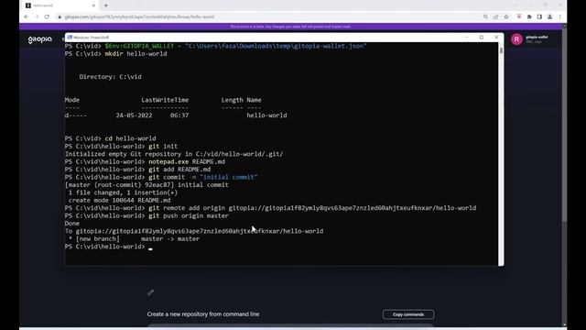Minimize the PowerShell window
This screenshot has width=586, height=330.
pos(466,38)
